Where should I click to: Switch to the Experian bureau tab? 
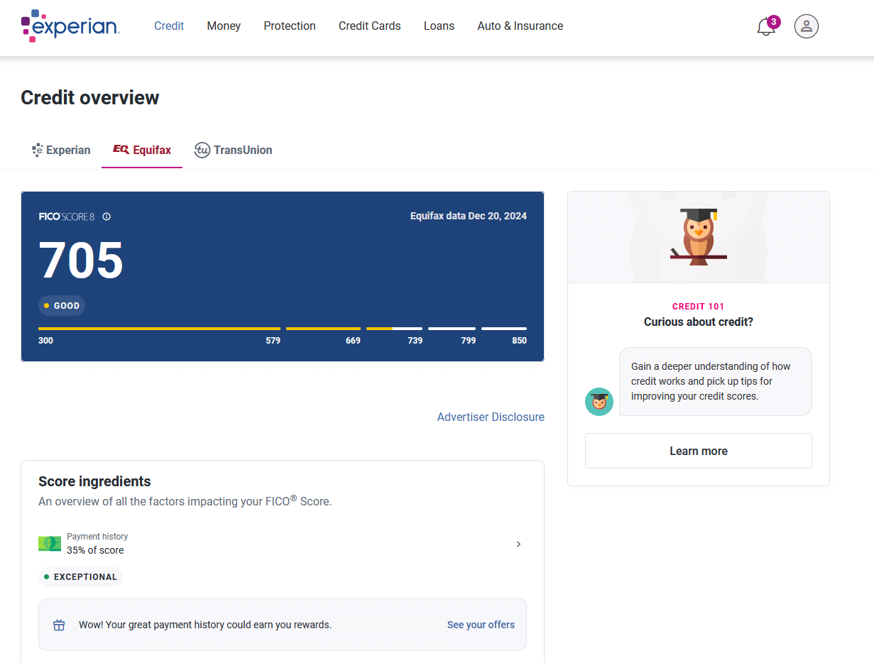(x=60, y=150)
